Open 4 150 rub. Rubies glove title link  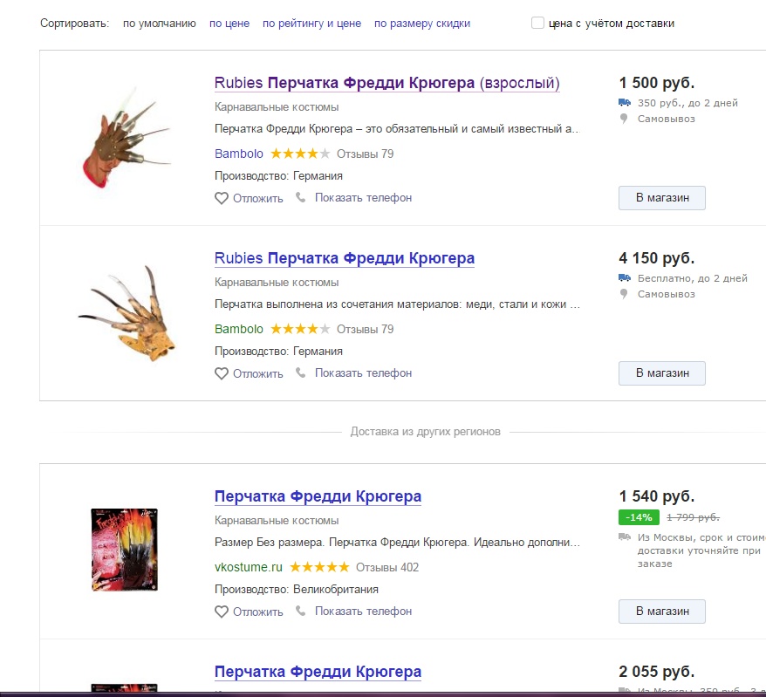click(x=345, y=258)
